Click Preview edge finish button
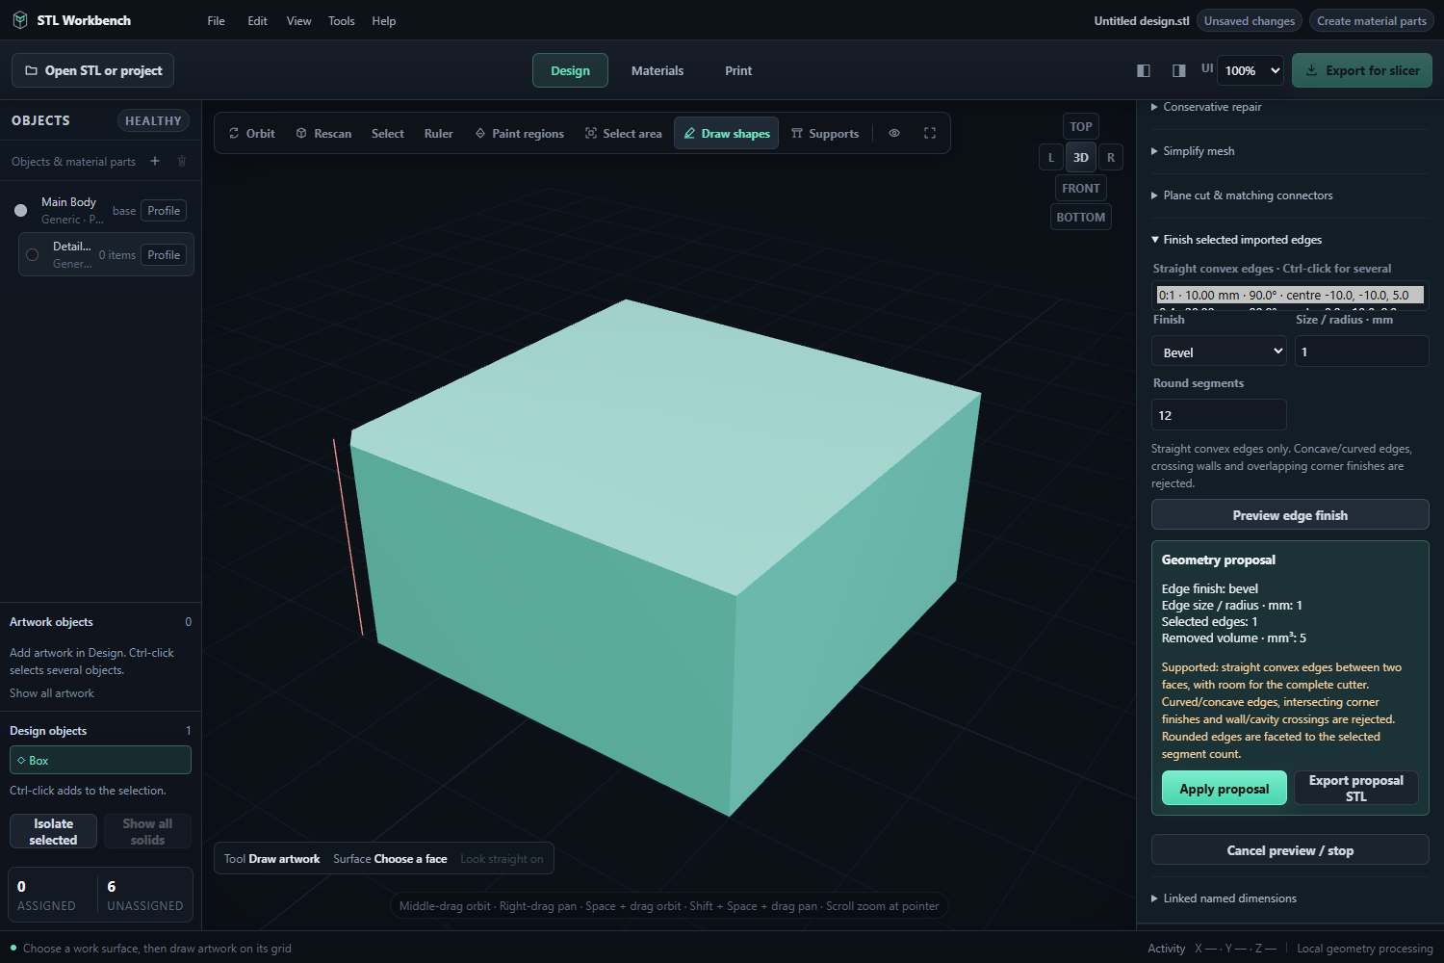 (1290, 515)
